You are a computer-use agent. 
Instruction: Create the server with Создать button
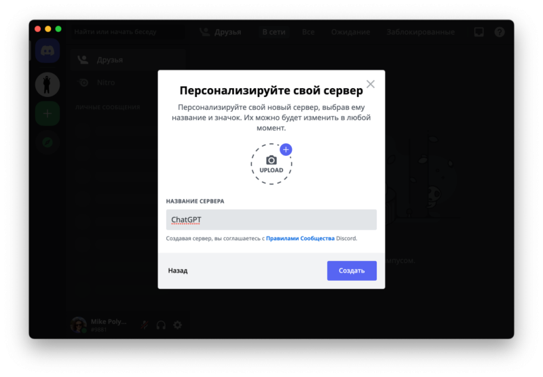pos(352,271)
